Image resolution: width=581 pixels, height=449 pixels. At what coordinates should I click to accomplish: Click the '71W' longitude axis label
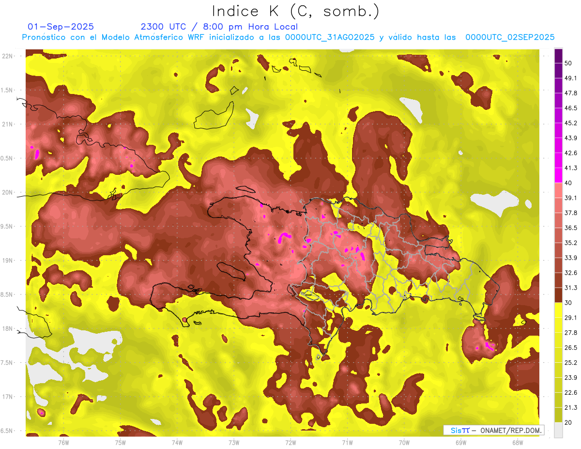click(347, 443)
